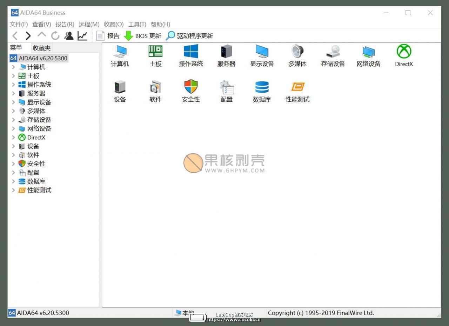Open the 收藏(O) menu
The image size is (449, 326).
tap(114, 24)
